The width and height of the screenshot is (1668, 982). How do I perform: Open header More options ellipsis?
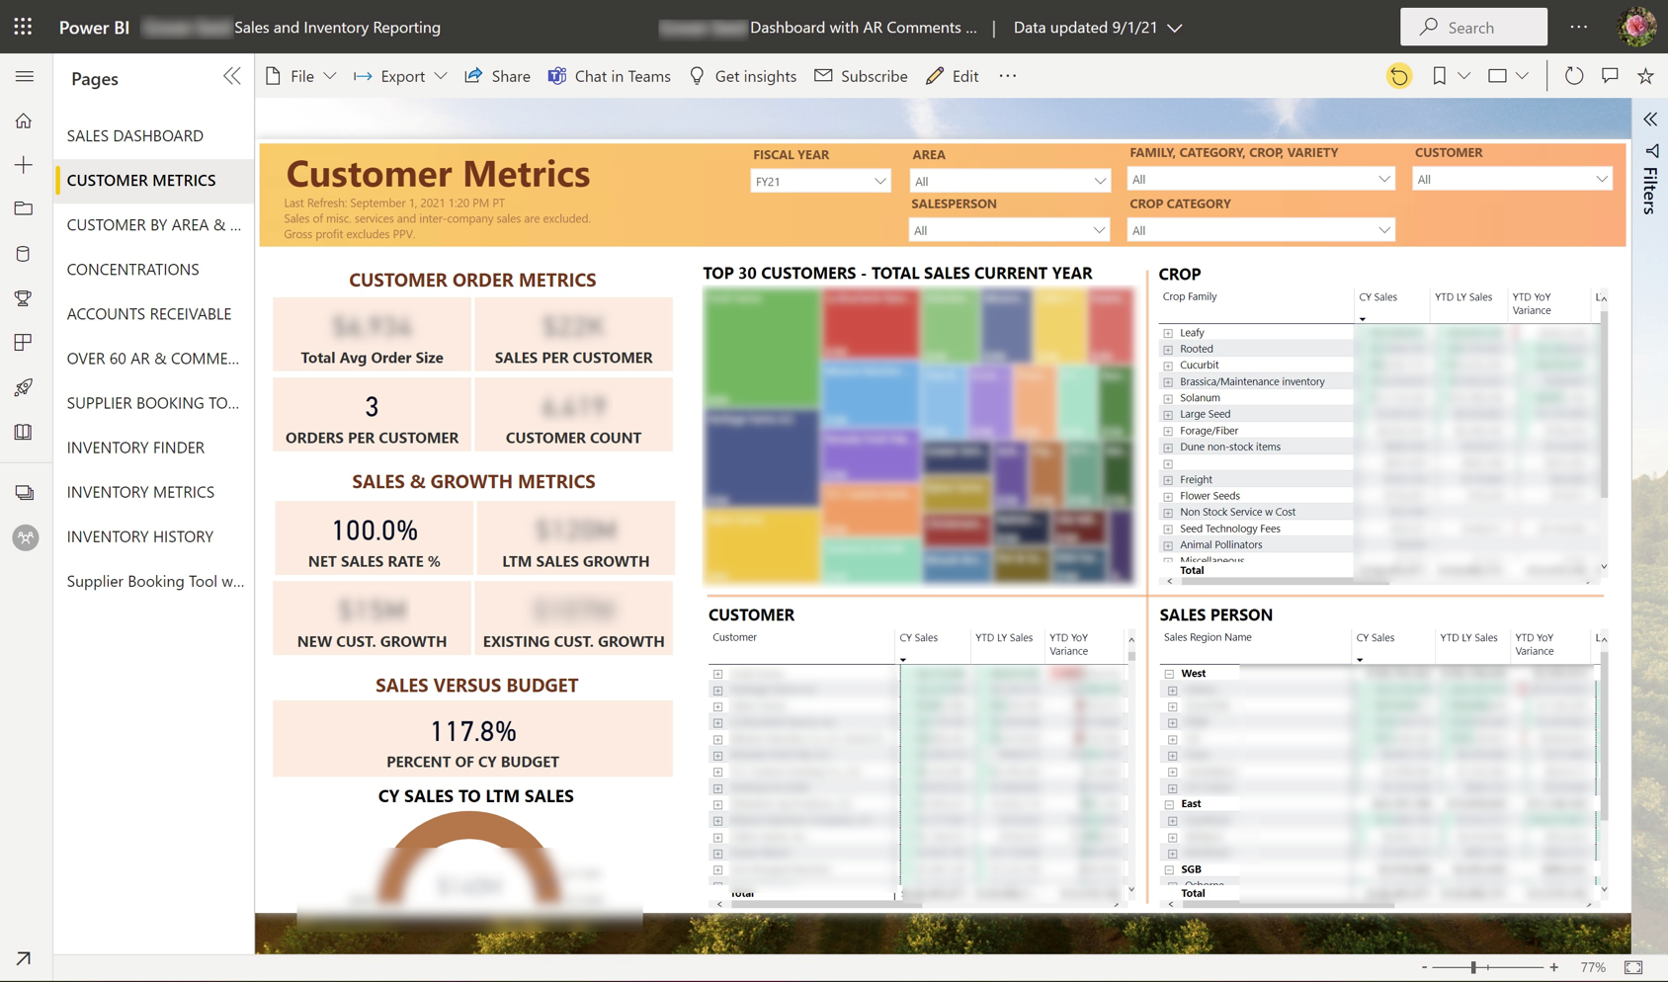click(x=1579, y=27)
